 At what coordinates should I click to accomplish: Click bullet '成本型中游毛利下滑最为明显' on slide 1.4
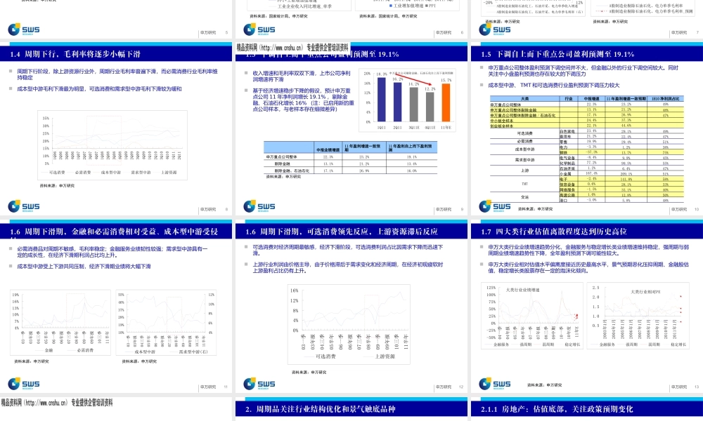click(100, 89)
